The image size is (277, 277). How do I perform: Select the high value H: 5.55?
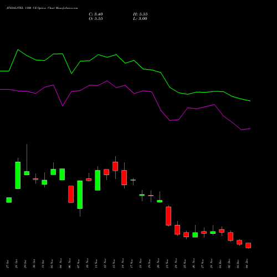pyautogui.click(x=140, y=14)
